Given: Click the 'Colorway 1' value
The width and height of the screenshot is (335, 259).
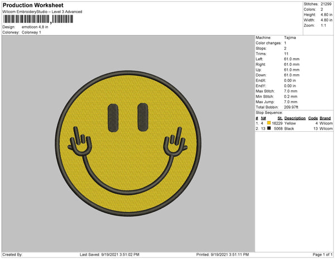Looking at the screenshot, I should 31,32.
